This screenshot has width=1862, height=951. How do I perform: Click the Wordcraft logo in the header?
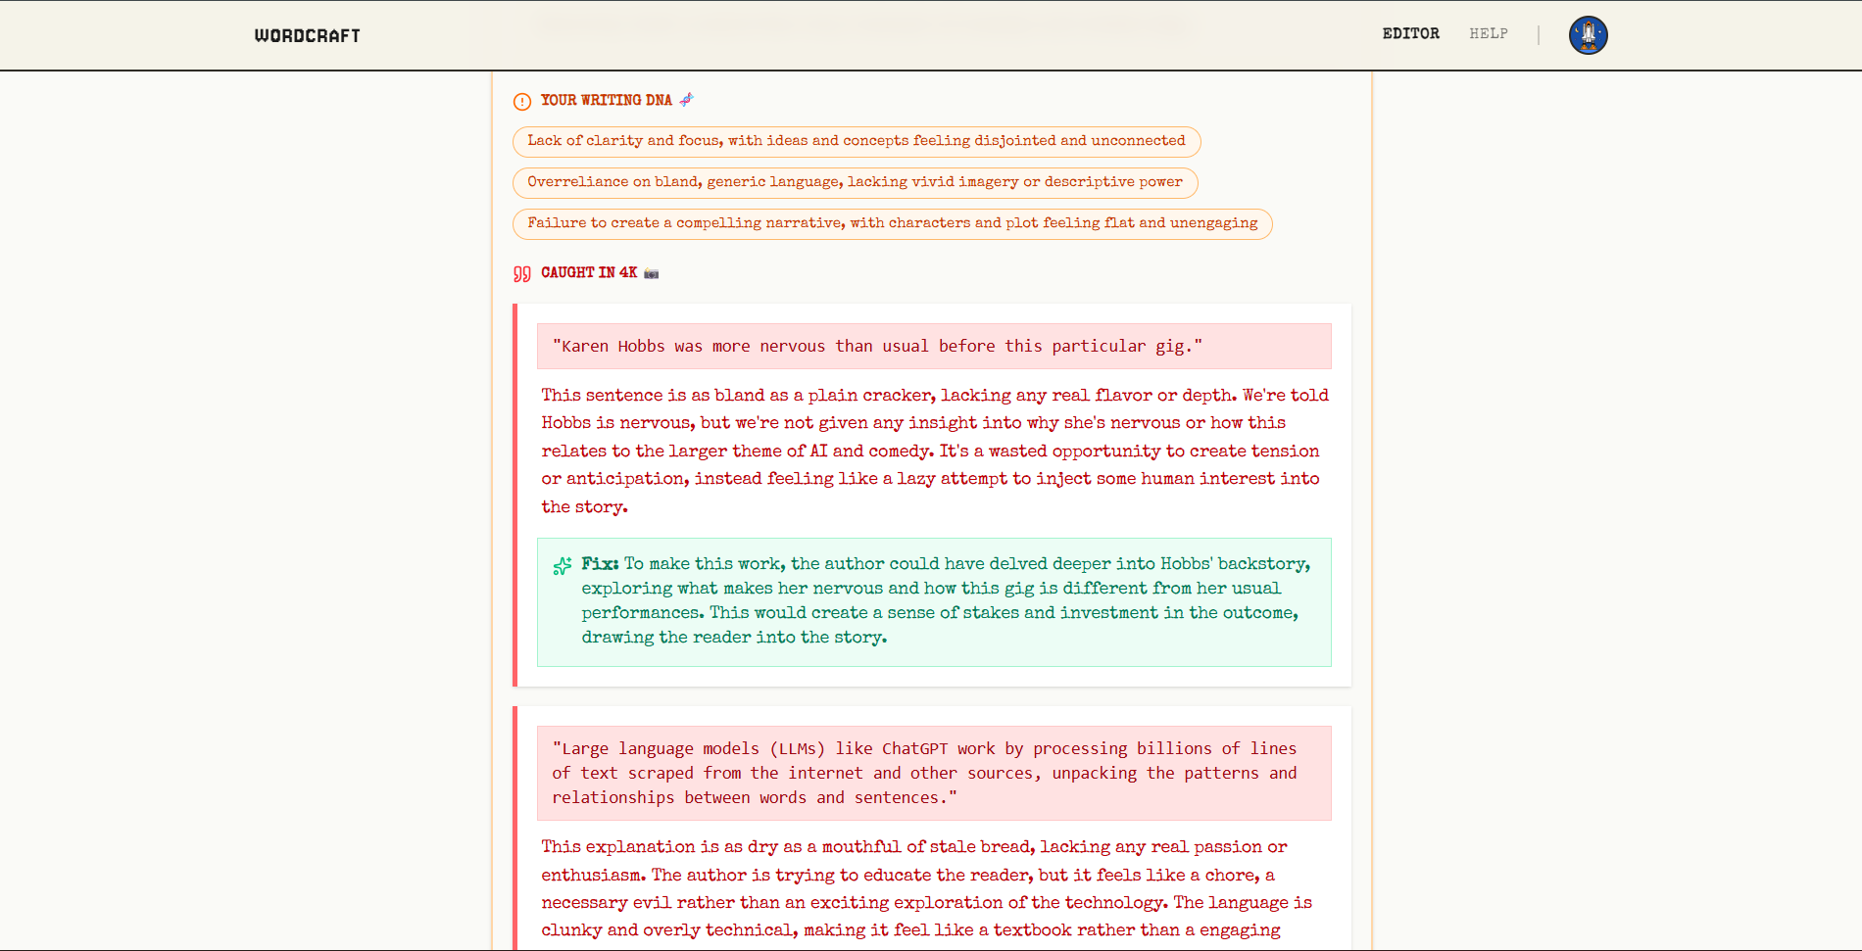[307, 34]
